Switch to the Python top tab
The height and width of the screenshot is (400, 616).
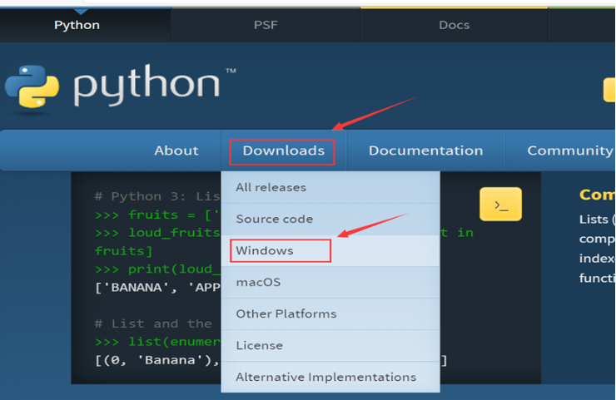(77, 25)
